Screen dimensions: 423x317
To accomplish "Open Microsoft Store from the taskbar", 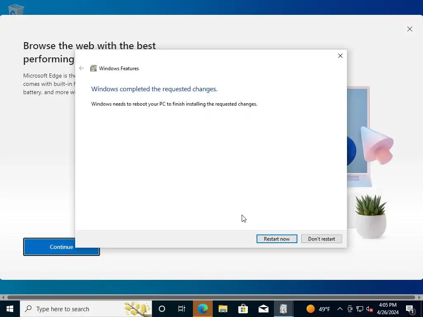I will pos(243,309).
